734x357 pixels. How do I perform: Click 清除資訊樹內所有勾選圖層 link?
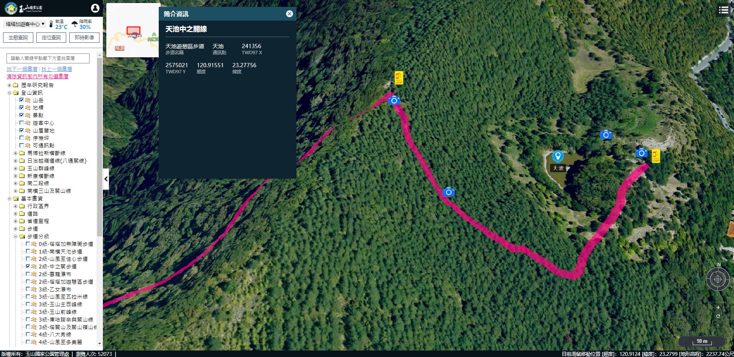pyautogui.click(x=37, y=76)
